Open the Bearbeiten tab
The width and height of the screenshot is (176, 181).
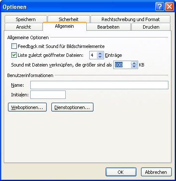[x=108, y=27]
